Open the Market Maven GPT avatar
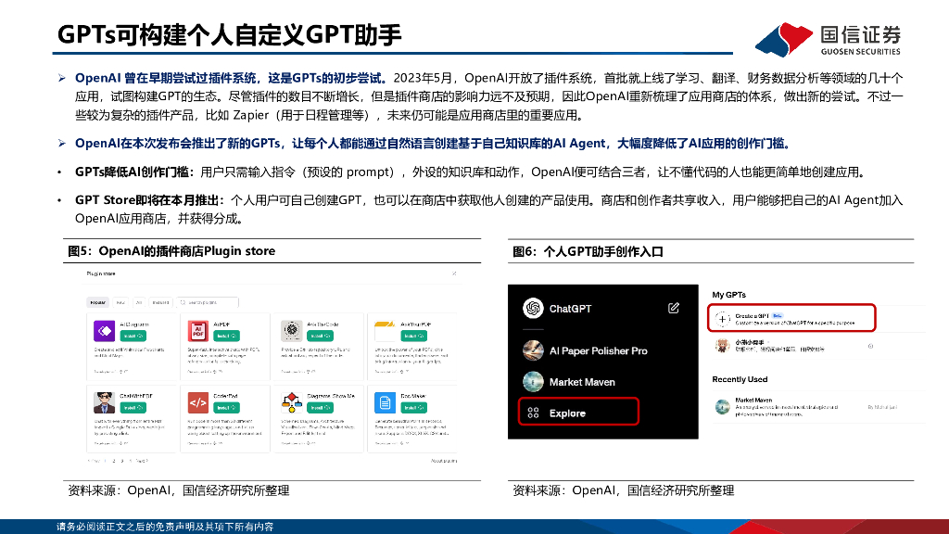 (x=532, y=381)
